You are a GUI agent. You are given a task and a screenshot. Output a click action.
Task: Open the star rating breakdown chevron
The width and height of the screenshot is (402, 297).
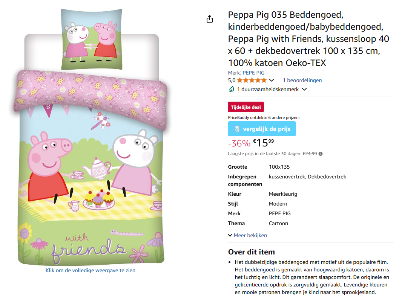(272, 80)
